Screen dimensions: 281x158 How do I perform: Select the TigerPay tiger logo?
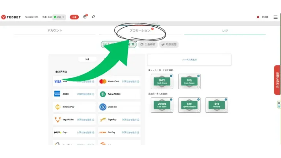coord(103,120)
